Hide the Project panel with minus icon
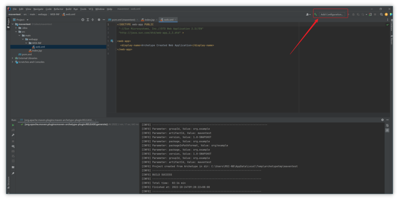The width and height of the screenshot is (399, 200). (x=104, y=20)
